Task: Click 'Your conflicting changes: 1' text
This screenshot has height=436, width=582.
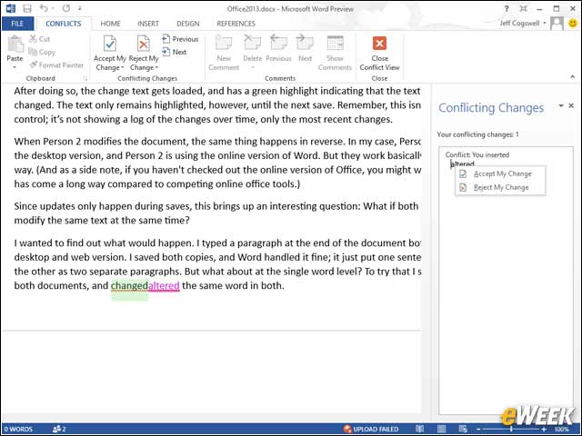Action: tap(477, 134)
